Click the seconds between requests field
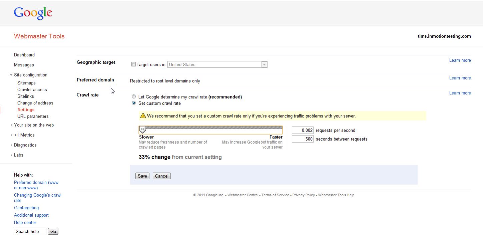Image resolution: width=483 pixels, height=238 pixels. tap(303, 139)
